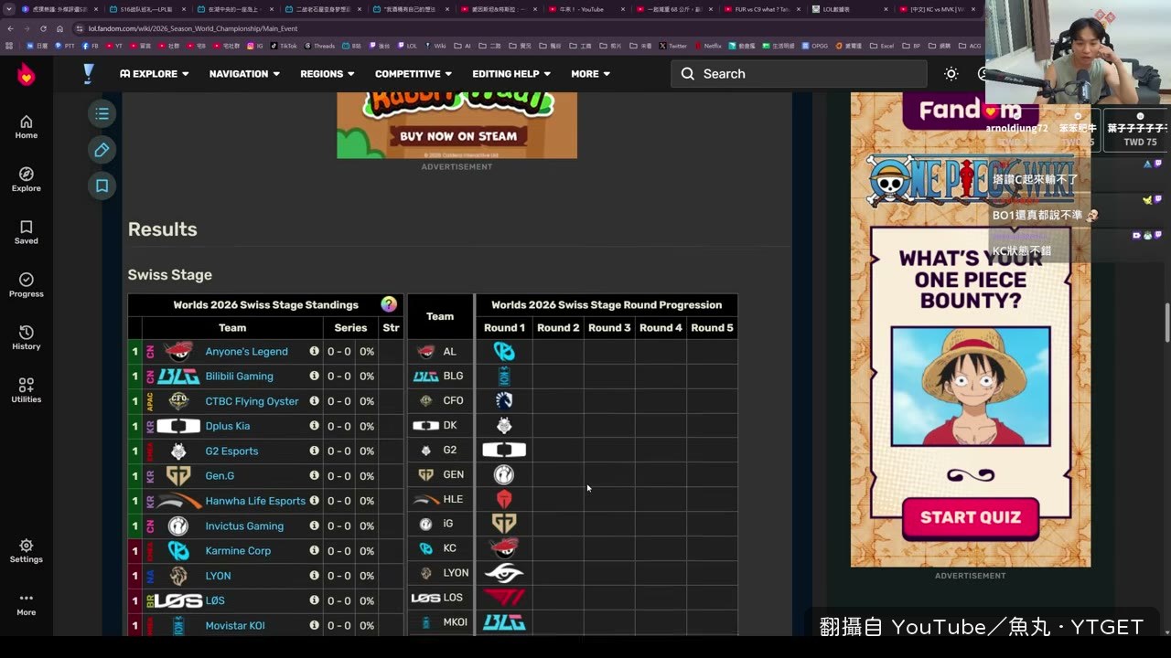The height and width of the screenshot is (658, 1171).
Task: Expand the EDITING HELP dropdown menu
Action: [x=511, y=74]
